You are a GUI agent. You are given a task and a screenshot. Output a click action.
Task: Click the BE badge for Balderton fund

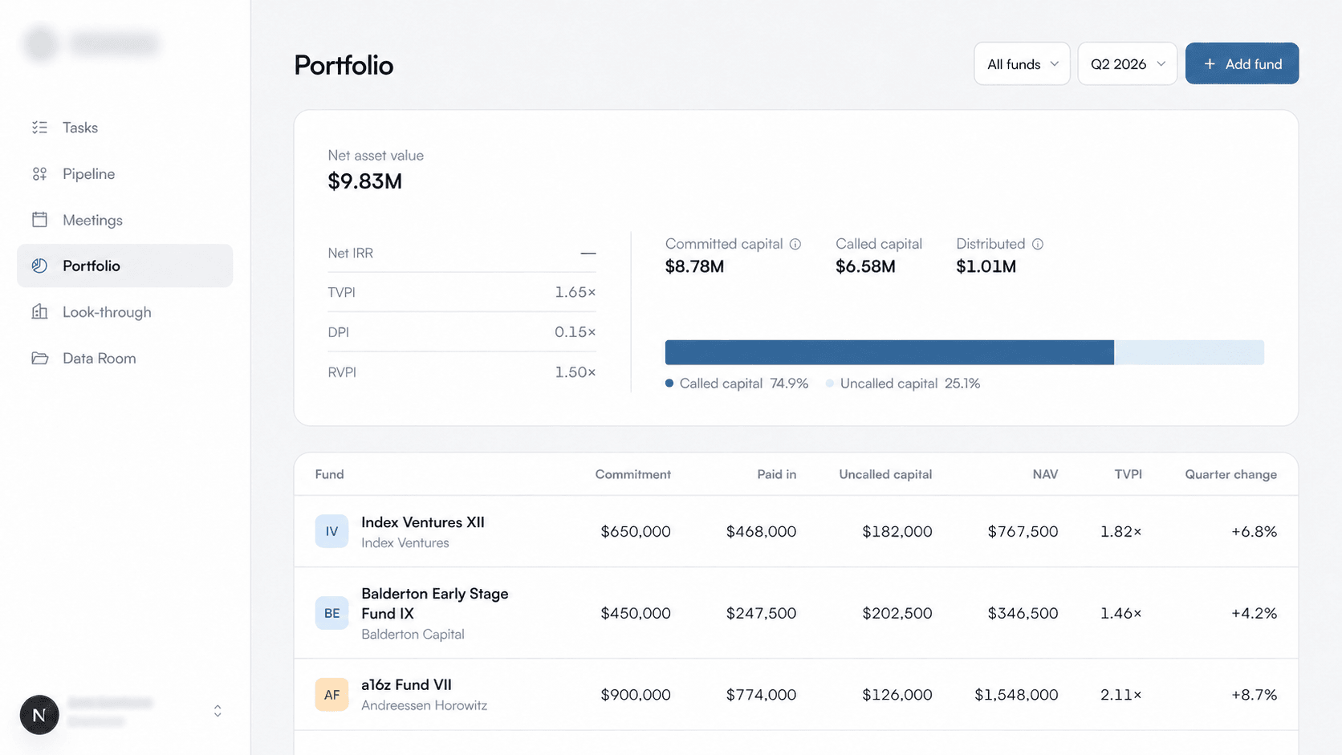click(x=331, y=613)
